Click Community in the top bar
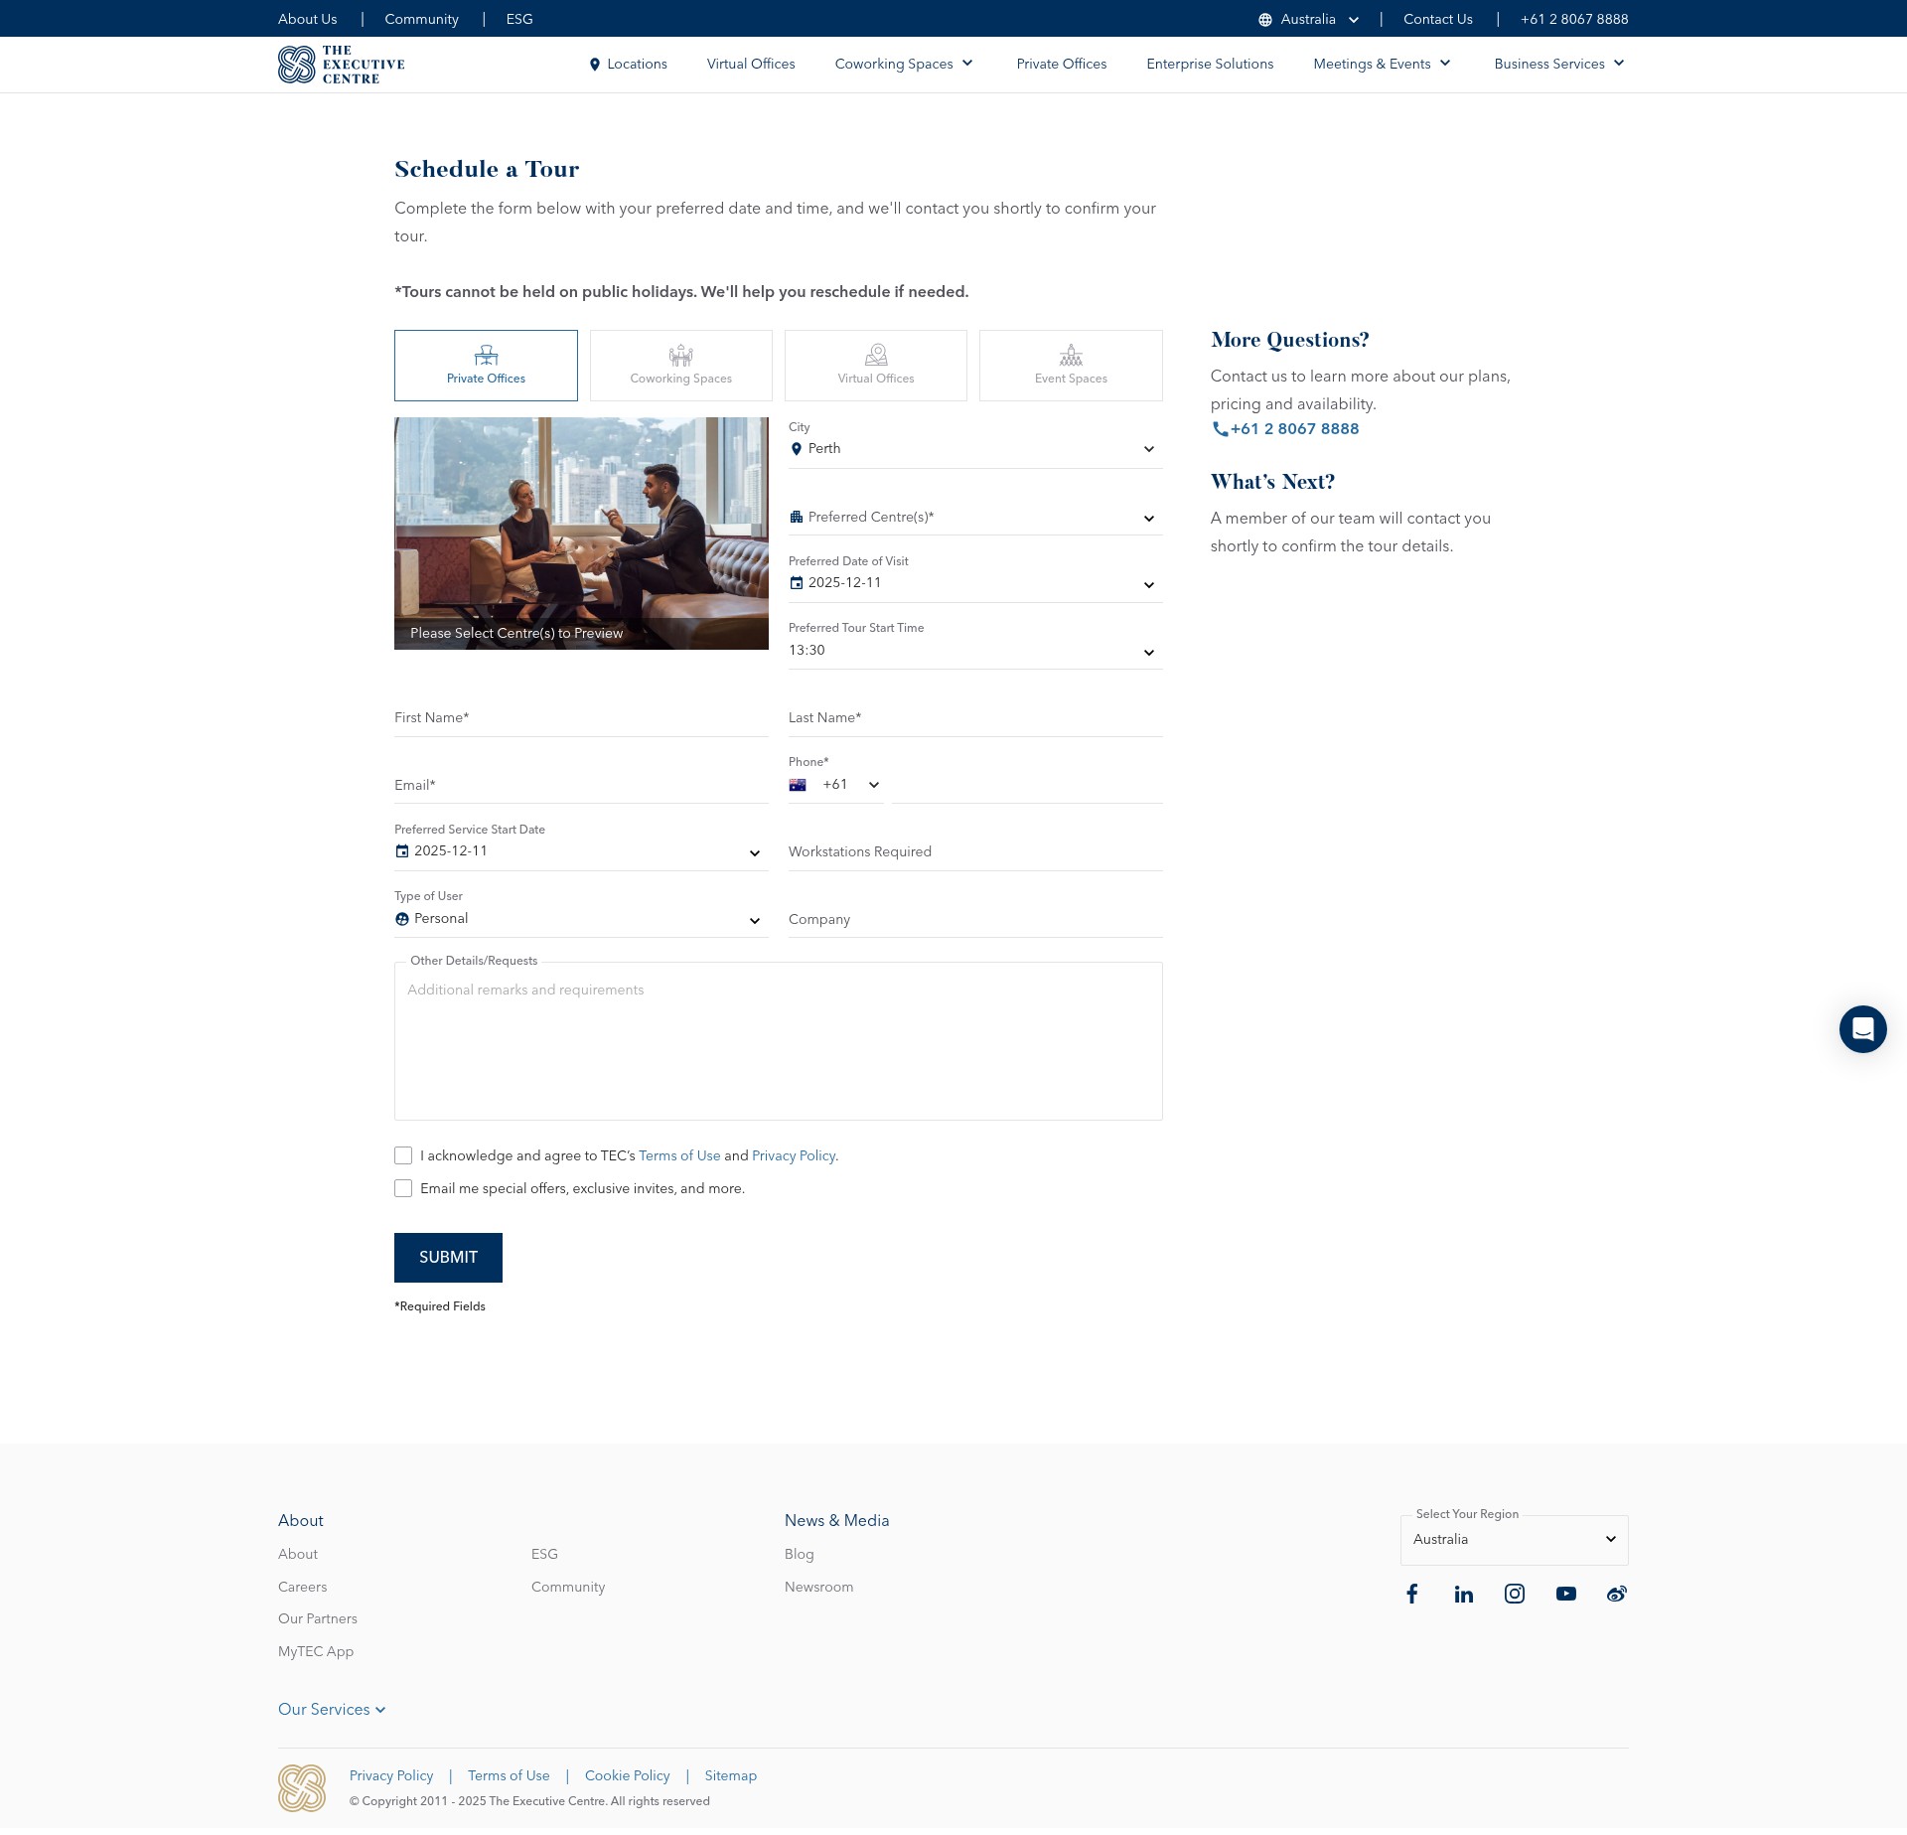This screenshot has height=1835, width=1907. 421,20
